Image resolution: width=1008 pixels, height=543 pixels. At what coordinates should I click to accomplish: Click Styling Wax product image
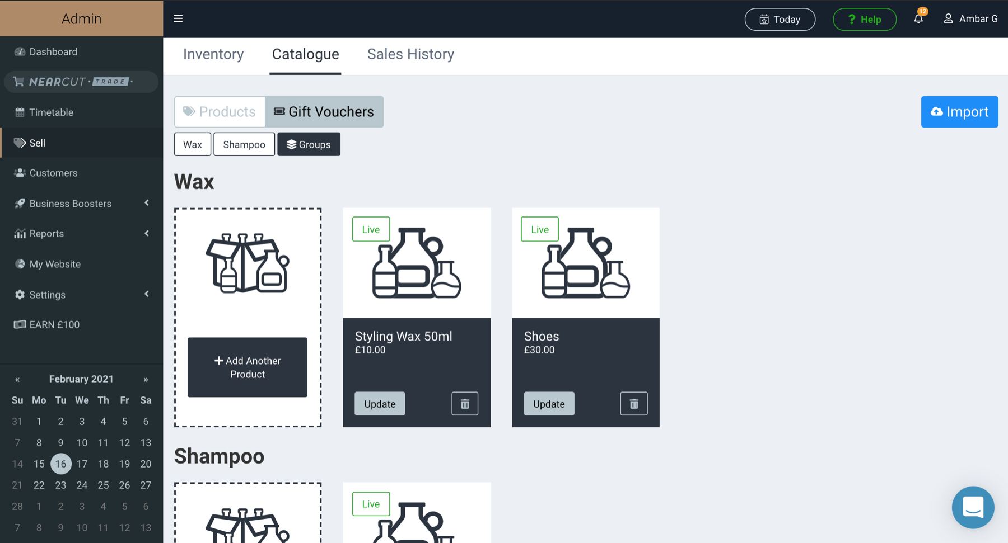[417, 263]
